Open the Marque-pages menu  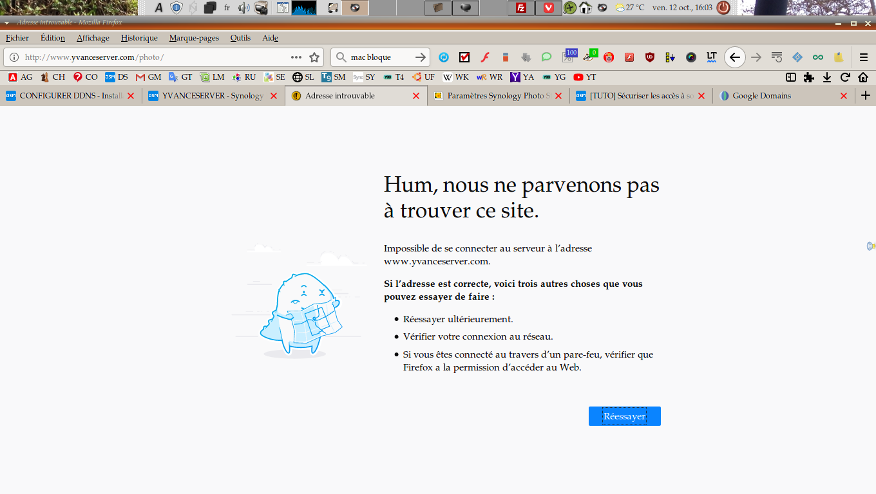[194, 38]
